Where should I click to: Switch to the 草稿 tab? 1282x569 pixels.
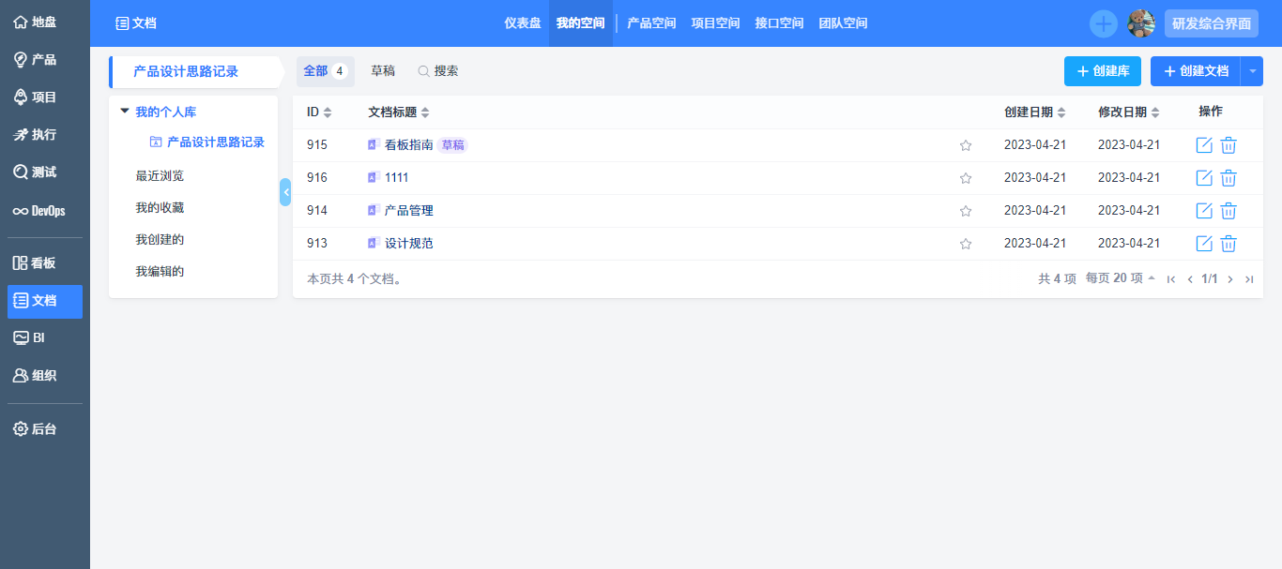383,70
